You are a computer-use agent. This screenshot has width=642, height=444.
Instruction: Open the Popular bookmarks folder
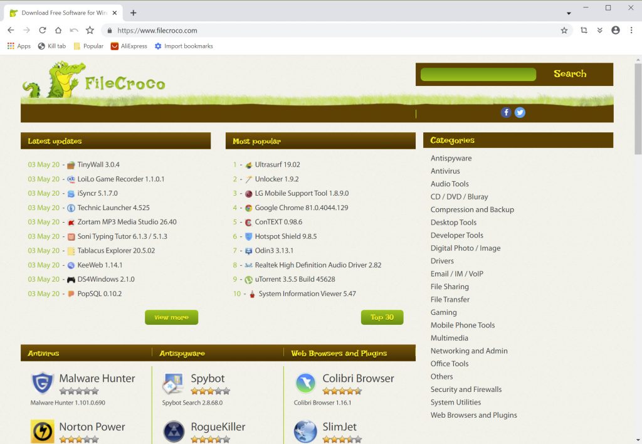(88, 46)
